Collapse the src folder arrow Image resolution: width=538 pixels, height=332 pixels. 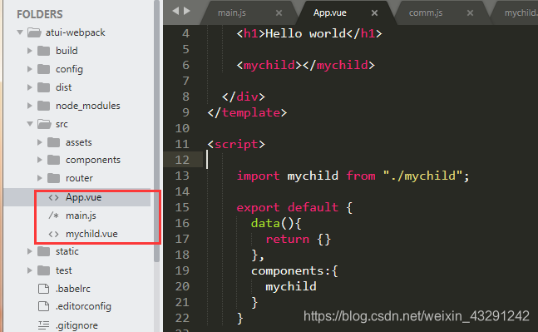30,124
